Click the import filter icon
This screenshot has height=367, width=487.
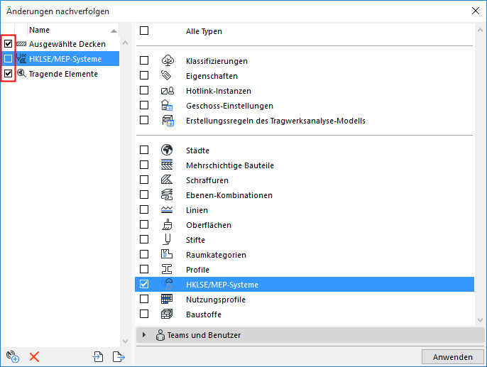click(98, 356)
